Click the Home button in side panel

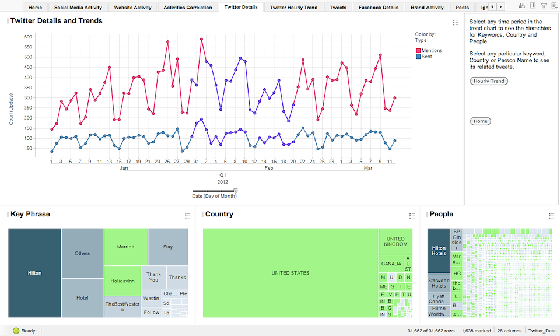(x=480, y=121)
